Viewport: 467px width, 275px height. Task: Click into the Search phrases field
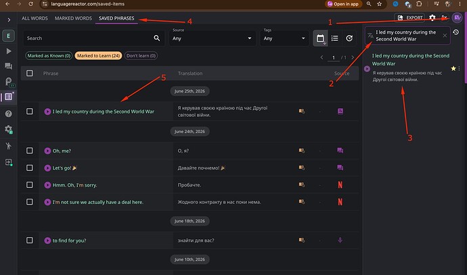pyautogui.click(x=93, y=38)
